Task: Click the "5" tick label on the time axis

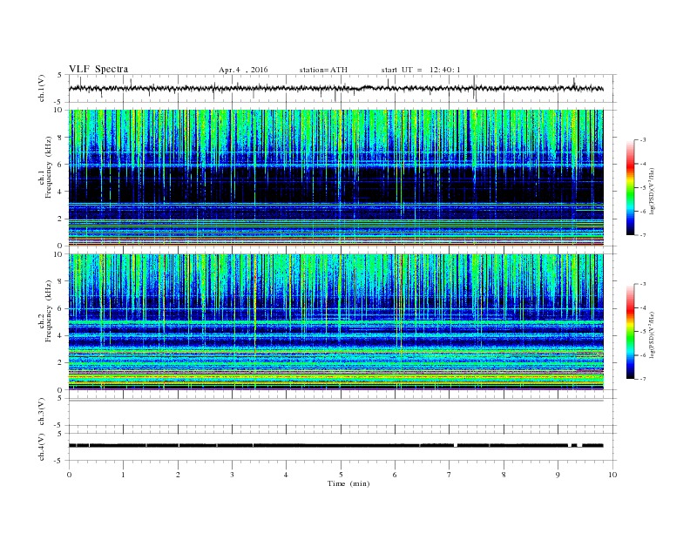Action: 341,475
